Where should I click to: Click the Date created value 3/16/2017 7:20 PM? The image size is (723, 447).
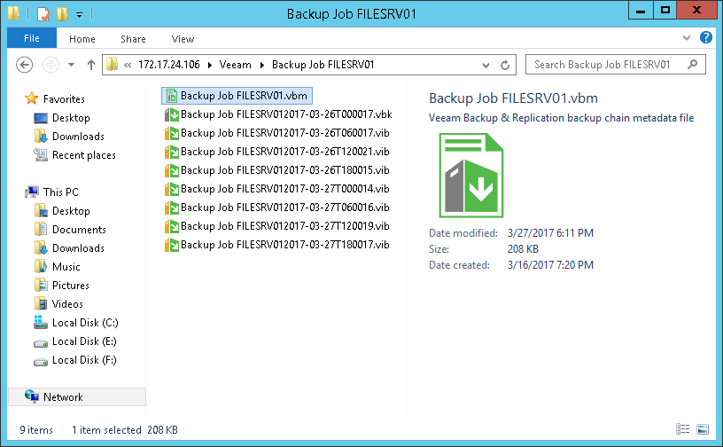point(550,265)
